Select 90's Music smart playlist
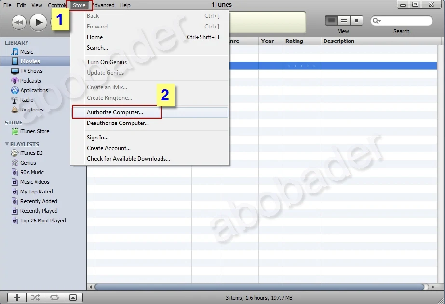The width and height of the screenshot is (445, 304). click(27, 172)
